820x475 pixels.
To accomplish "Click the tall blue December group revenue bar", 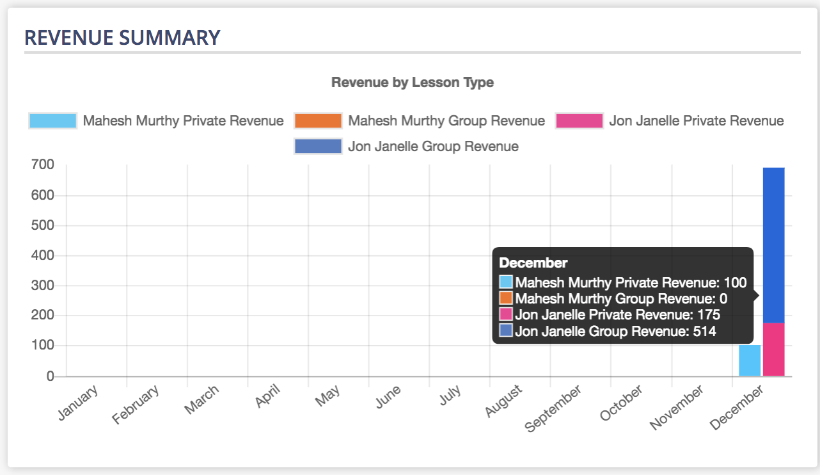I will coord(774,245).
